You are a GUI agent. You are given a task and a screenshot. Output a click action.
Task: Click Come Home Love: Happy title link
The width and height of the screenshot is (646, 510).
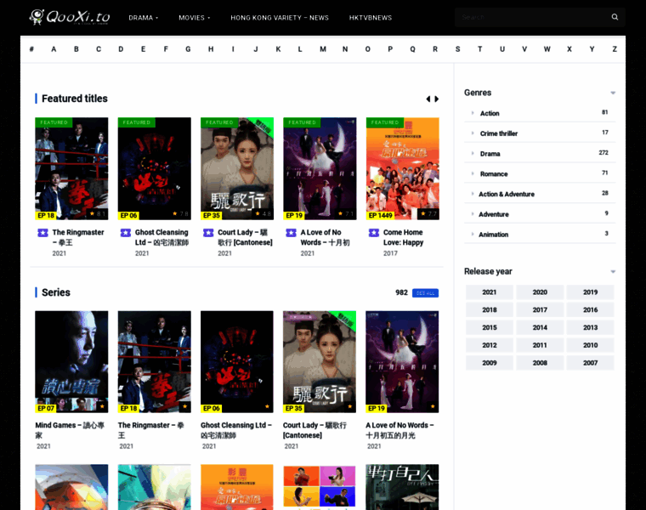point(404,237)
